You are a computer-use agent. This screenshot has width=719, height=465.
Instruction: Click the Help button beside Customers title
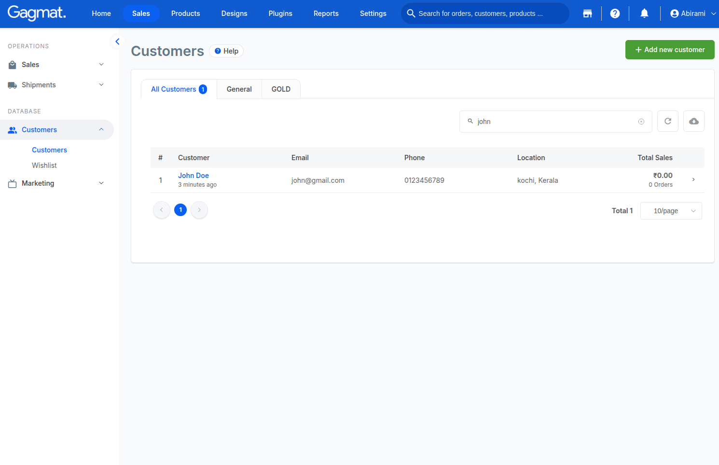click(226, 51)
